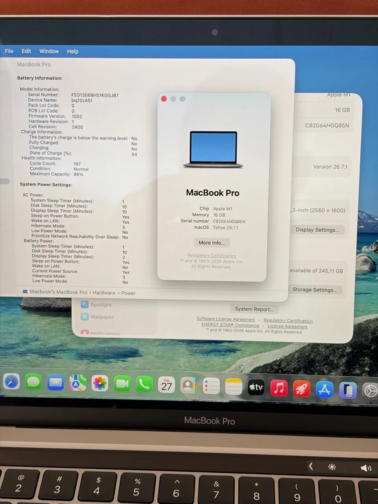
Task: Open Maps from the Dock
Action: click(78, 383)
